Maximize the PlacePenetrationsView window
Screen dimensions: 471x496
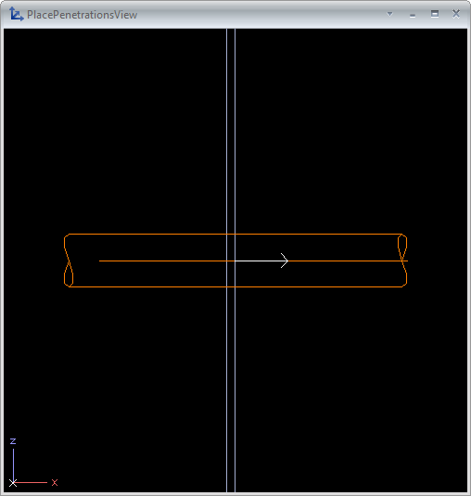point(435,14)
